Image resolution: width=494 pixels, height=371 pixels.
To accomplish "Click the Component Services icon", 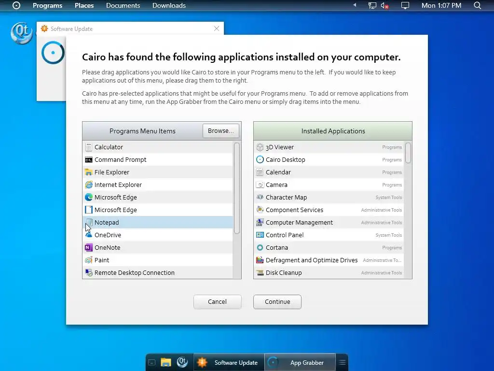I will point(260,210).
